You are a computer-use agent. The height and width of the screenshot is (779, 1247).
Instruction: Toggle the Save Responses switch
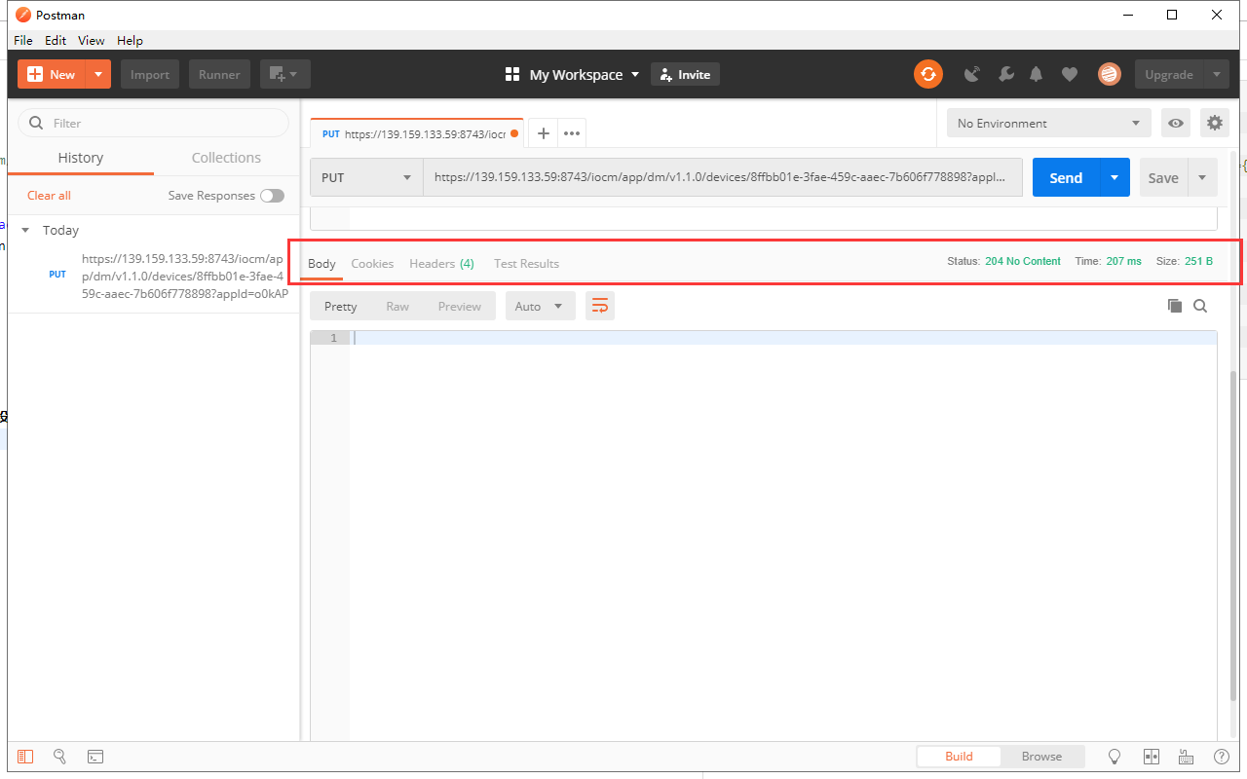[272, 196]
